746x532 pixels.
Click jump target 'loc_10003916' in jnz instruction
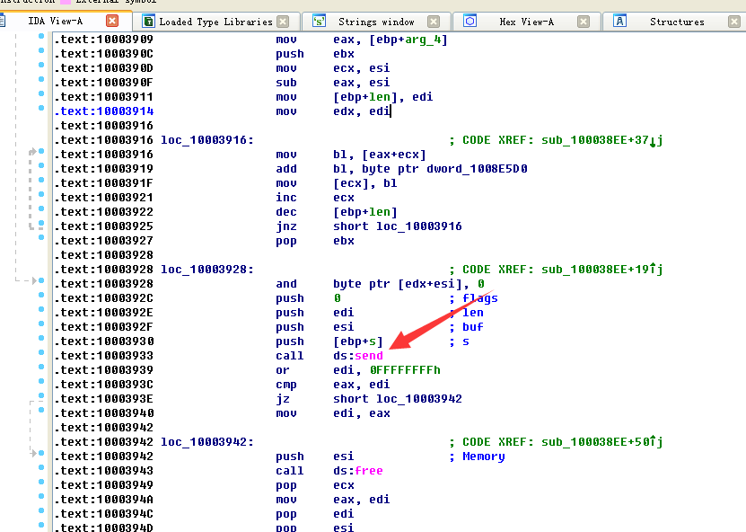click(419, 226)
